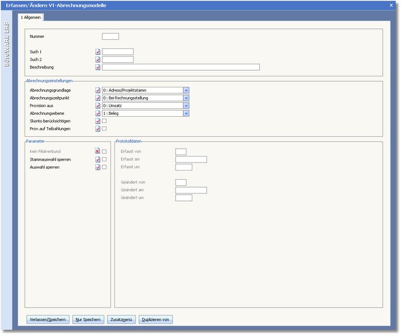Enable the Skonto berücksichtigen checkbox
This screenshot has height=335, width=401.
click(105, 121)
